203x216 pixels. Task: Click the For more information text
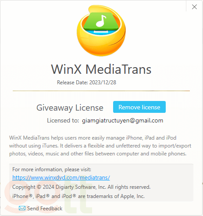pyautogui.click(x=52, y=169)
